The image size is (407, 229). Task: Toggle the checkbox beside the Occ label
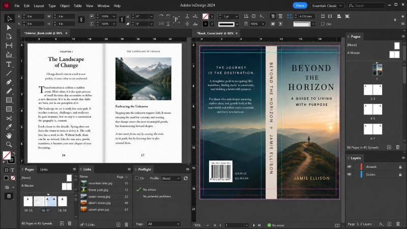point(323,24)
